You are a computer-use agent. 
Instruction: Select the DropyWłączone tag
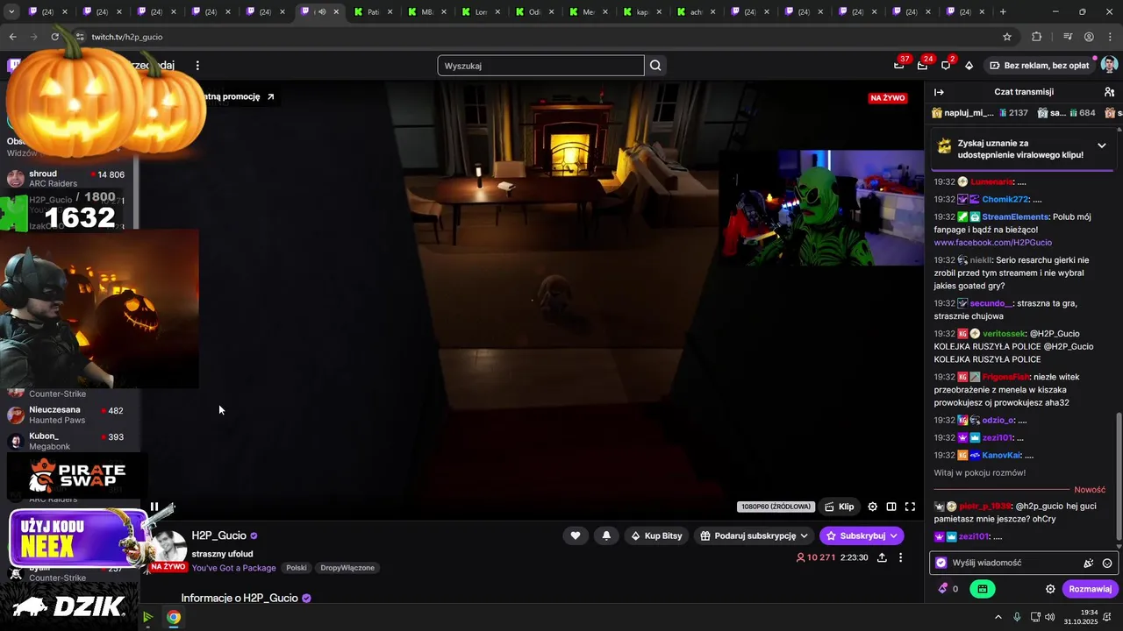[x=347, y=568]
